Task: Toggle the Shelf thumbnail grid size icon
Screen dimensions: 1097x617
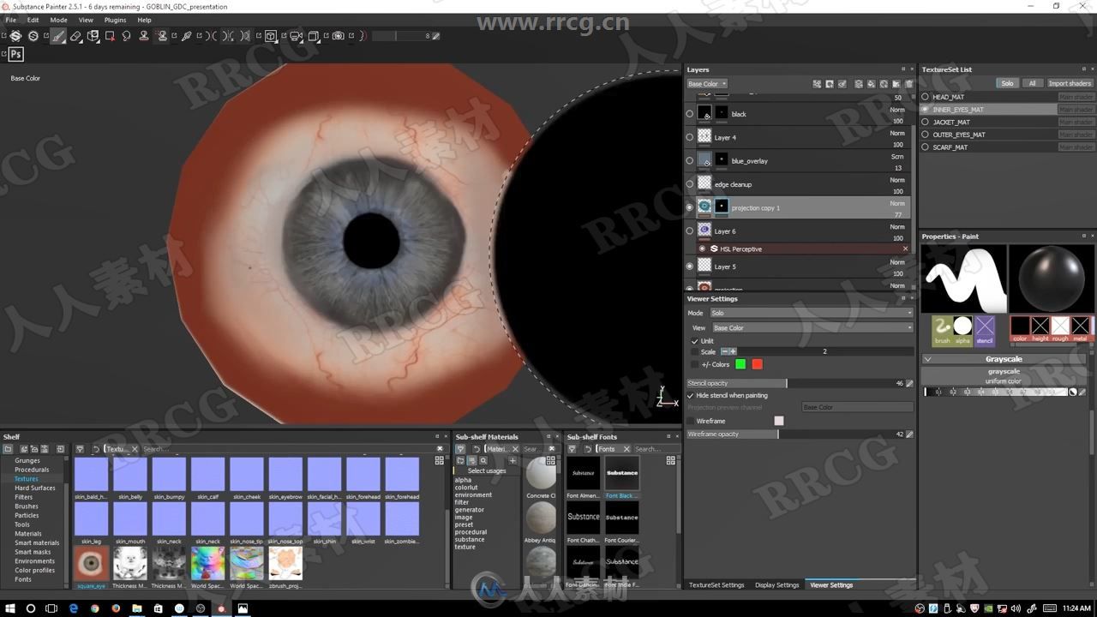Action: (x=440, y=460)
